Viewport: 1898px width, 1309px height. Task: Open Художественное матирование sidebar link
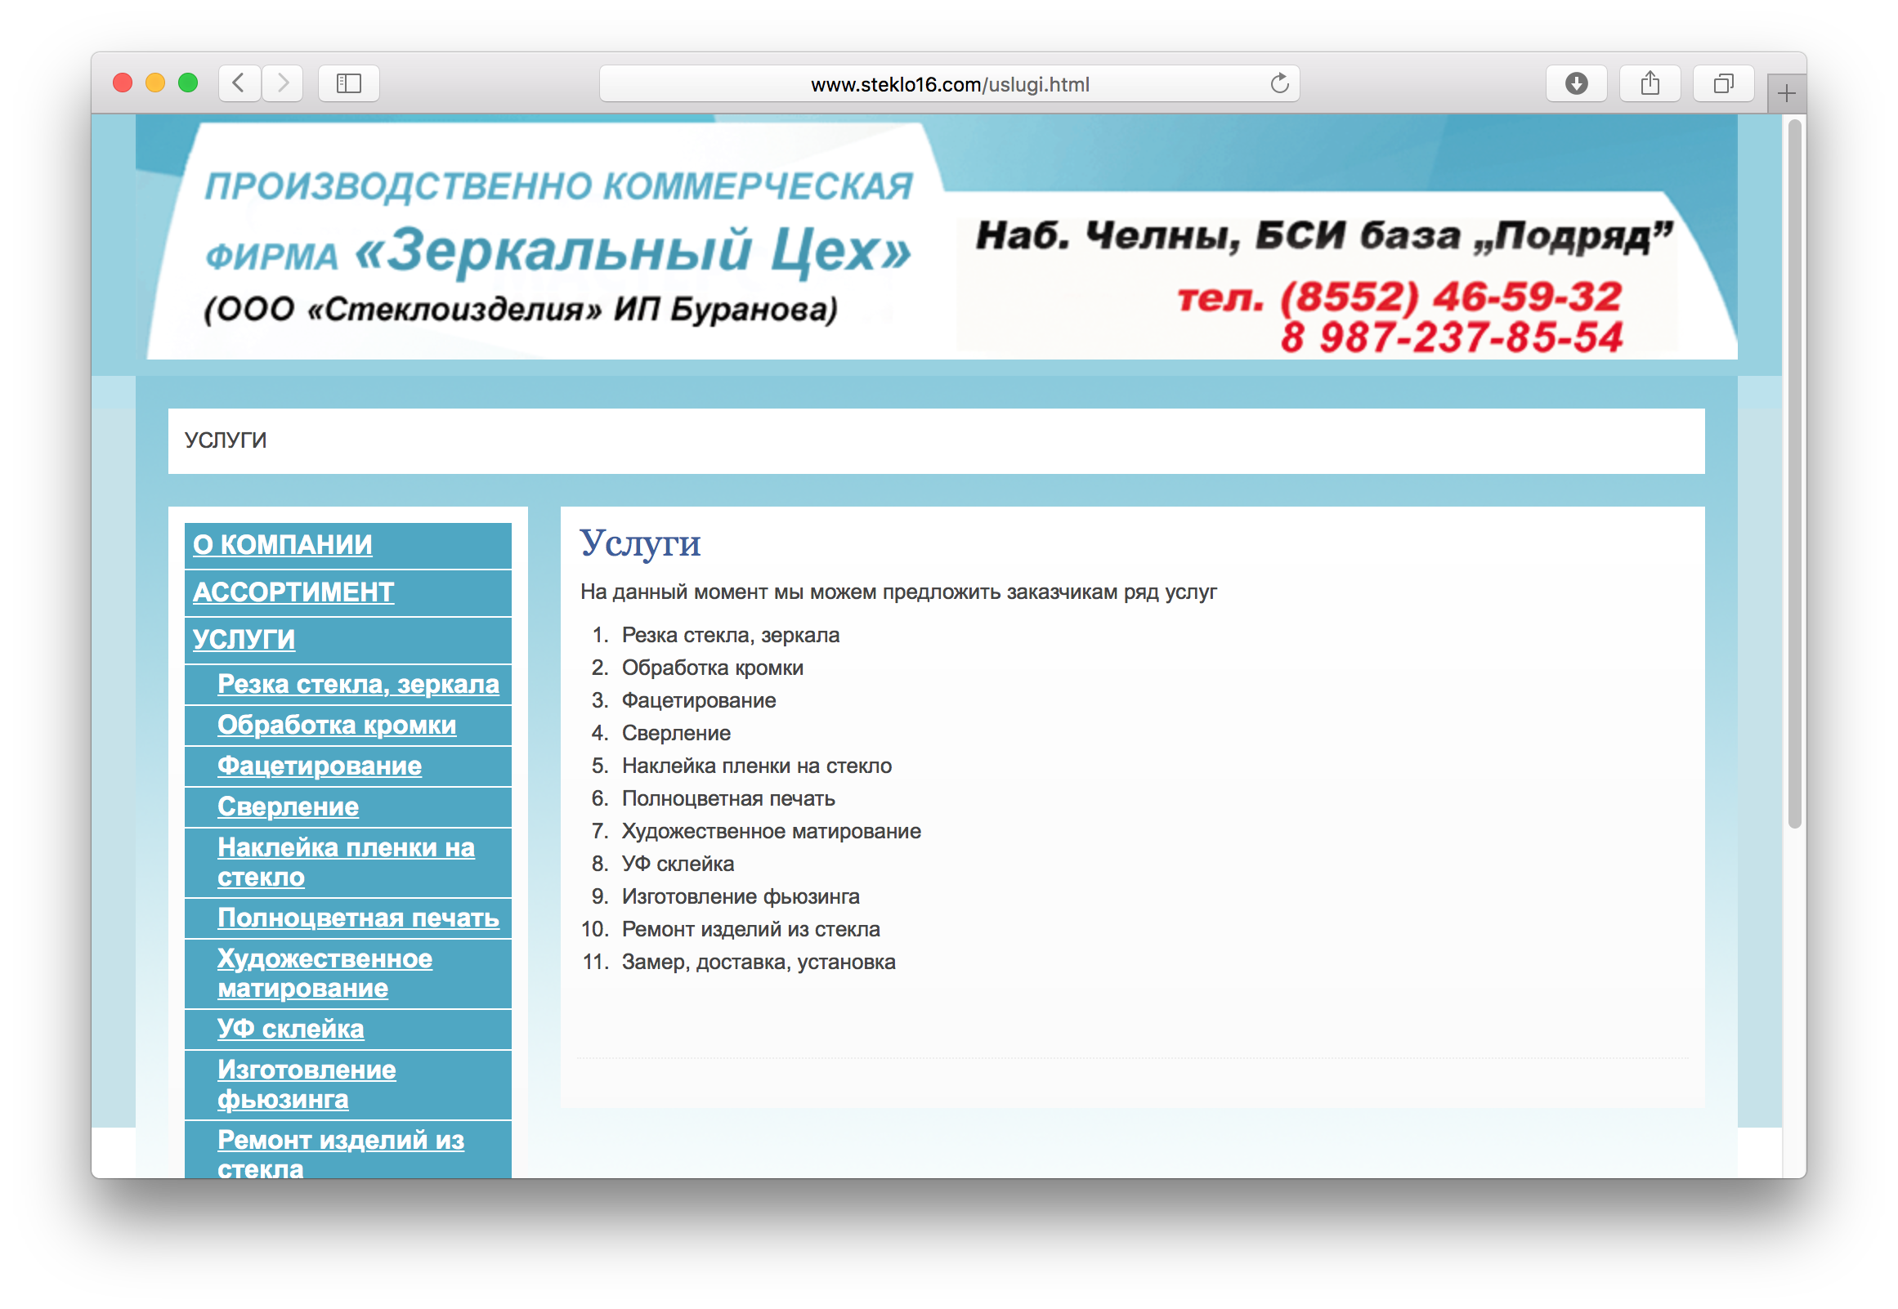tap(325, 974)
